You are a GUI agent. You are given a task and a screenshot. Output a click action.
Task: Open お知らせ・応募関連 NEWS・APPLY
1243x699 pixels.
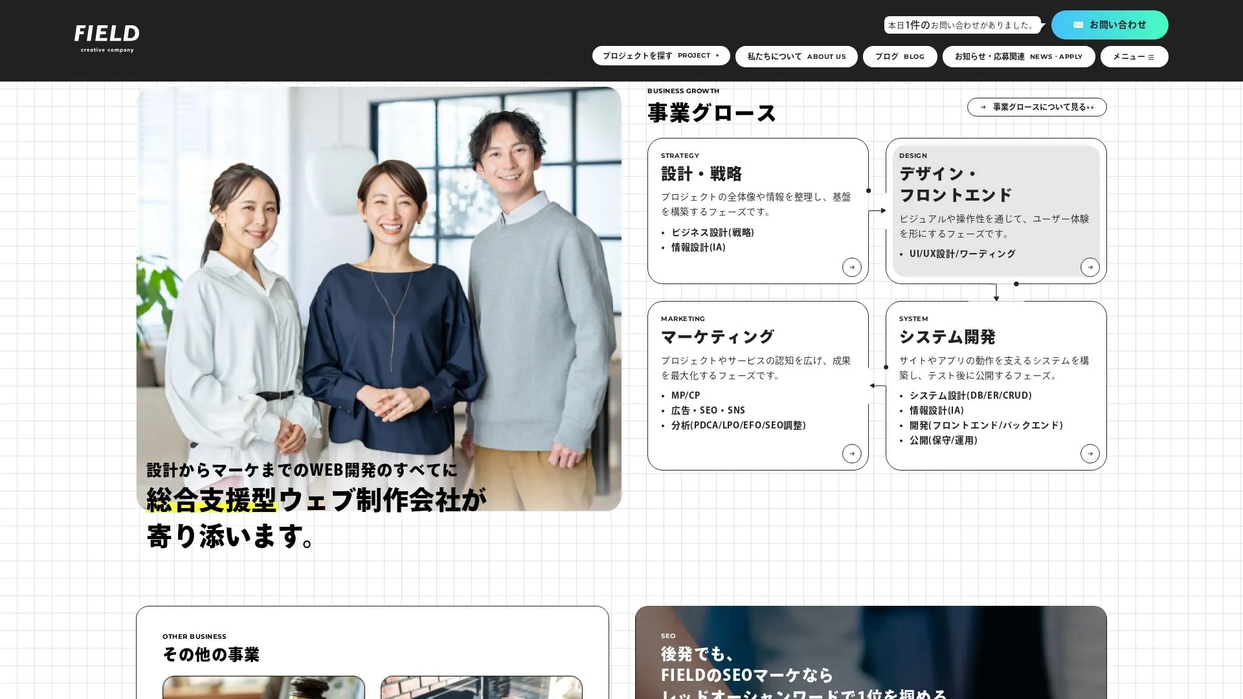(x=1018, y=56)
